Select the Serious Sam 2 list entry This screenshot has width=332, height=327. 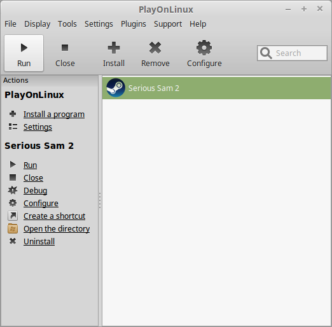pyautogui.click(x=216, y=88)
